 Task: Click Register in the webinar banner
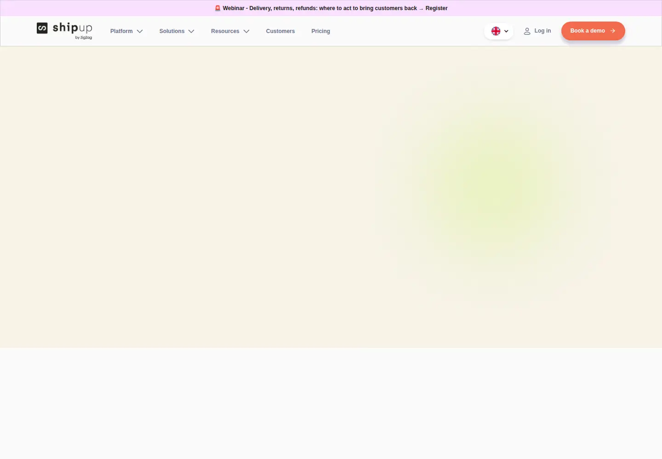tap(436, 8)
